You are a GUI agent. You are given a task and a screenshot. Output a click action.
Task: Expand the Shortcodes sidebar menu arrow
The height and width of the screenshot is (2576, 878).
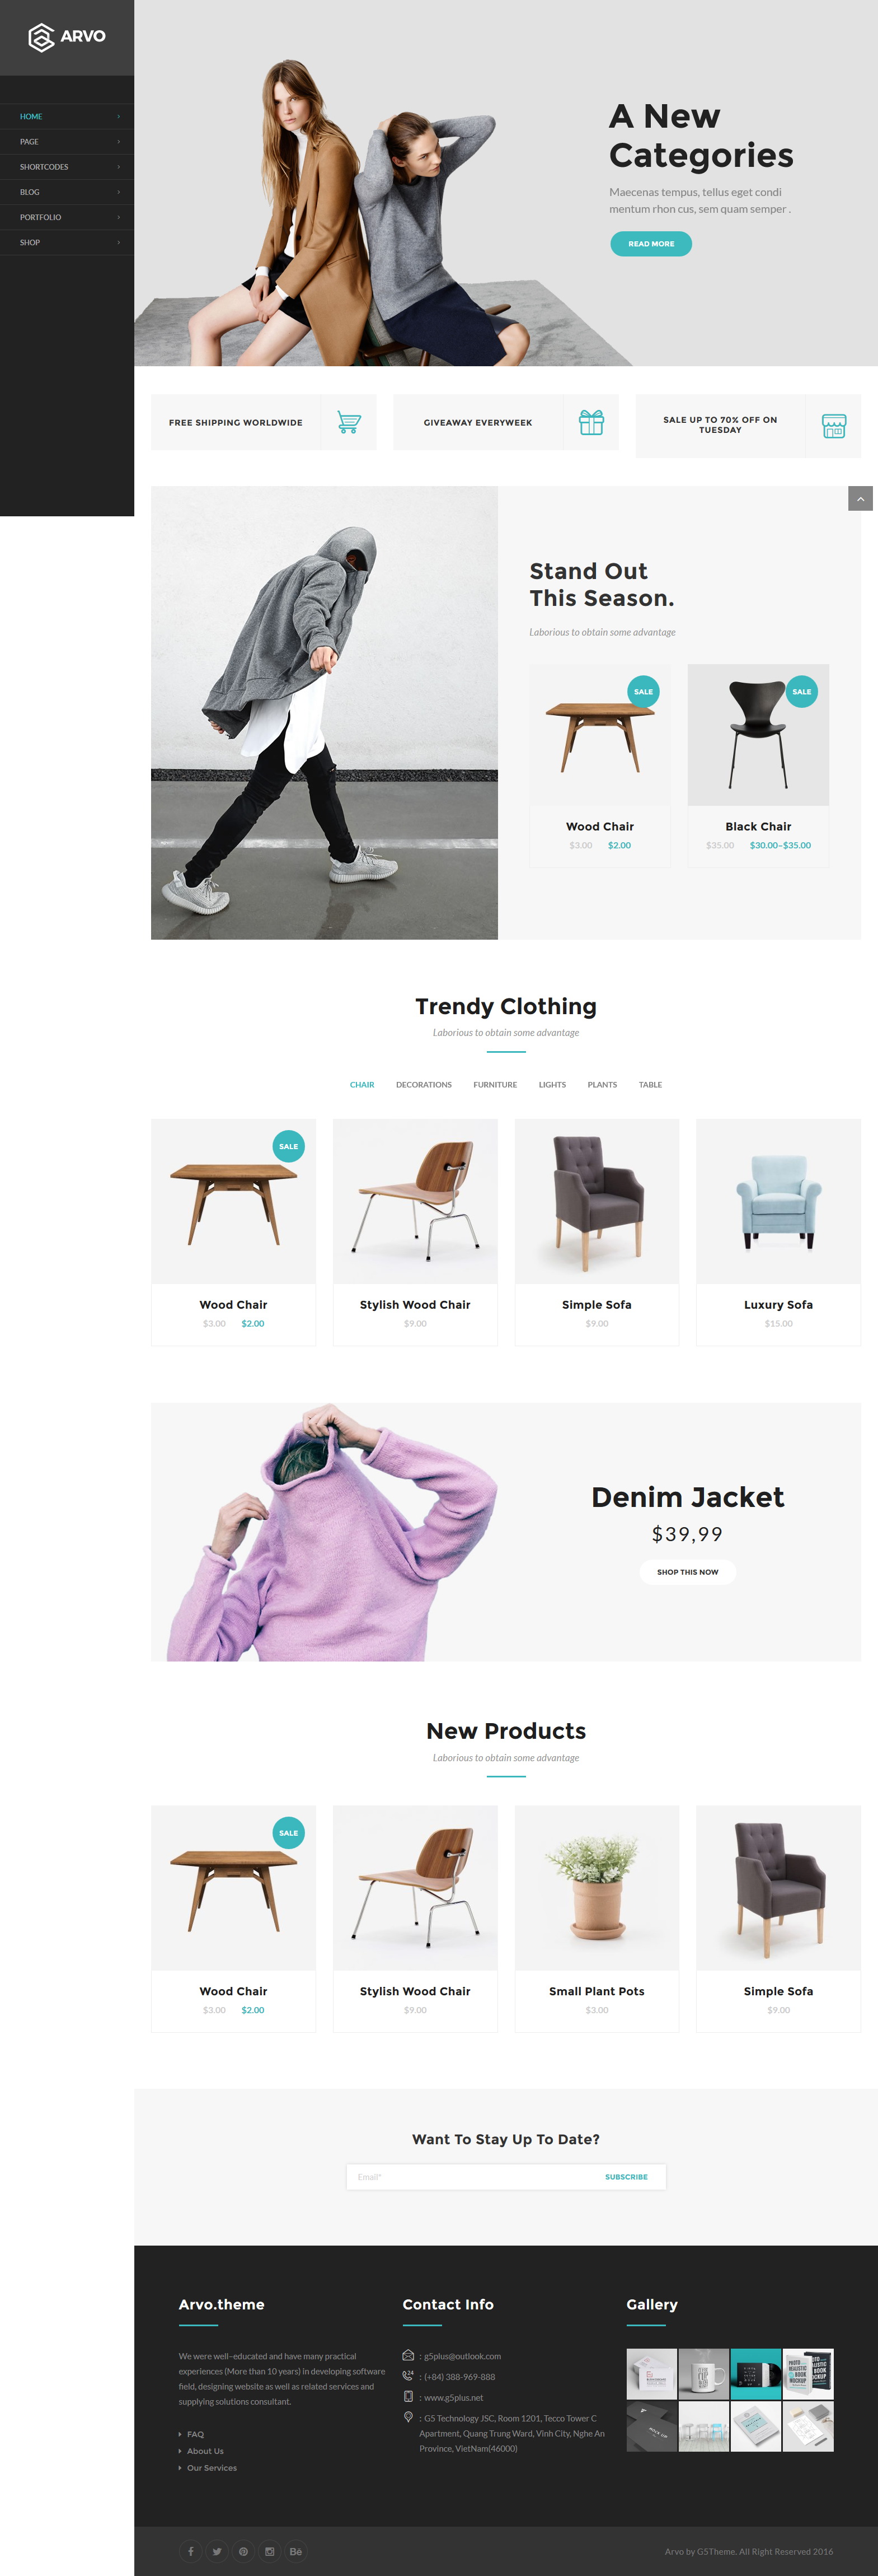pyautogui.click(x=118, y=167)
